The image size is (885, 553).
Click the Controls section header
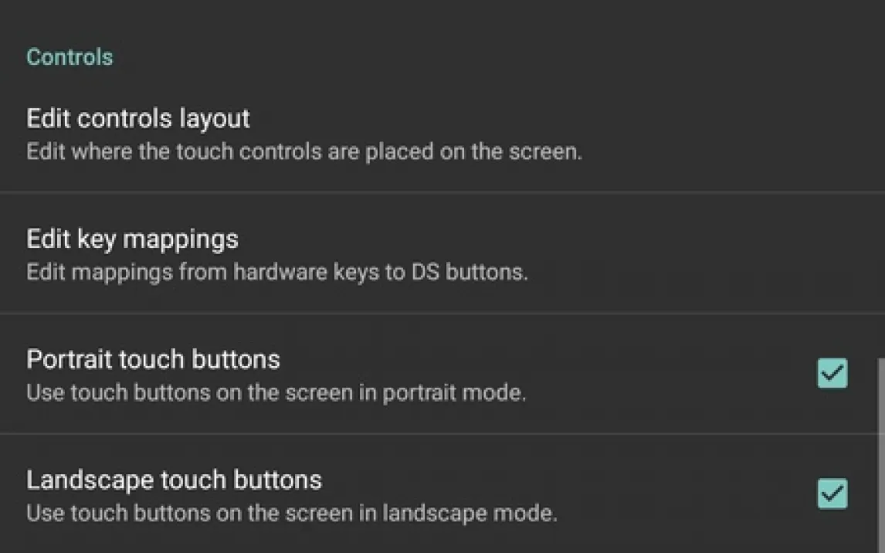pos(70,57)
